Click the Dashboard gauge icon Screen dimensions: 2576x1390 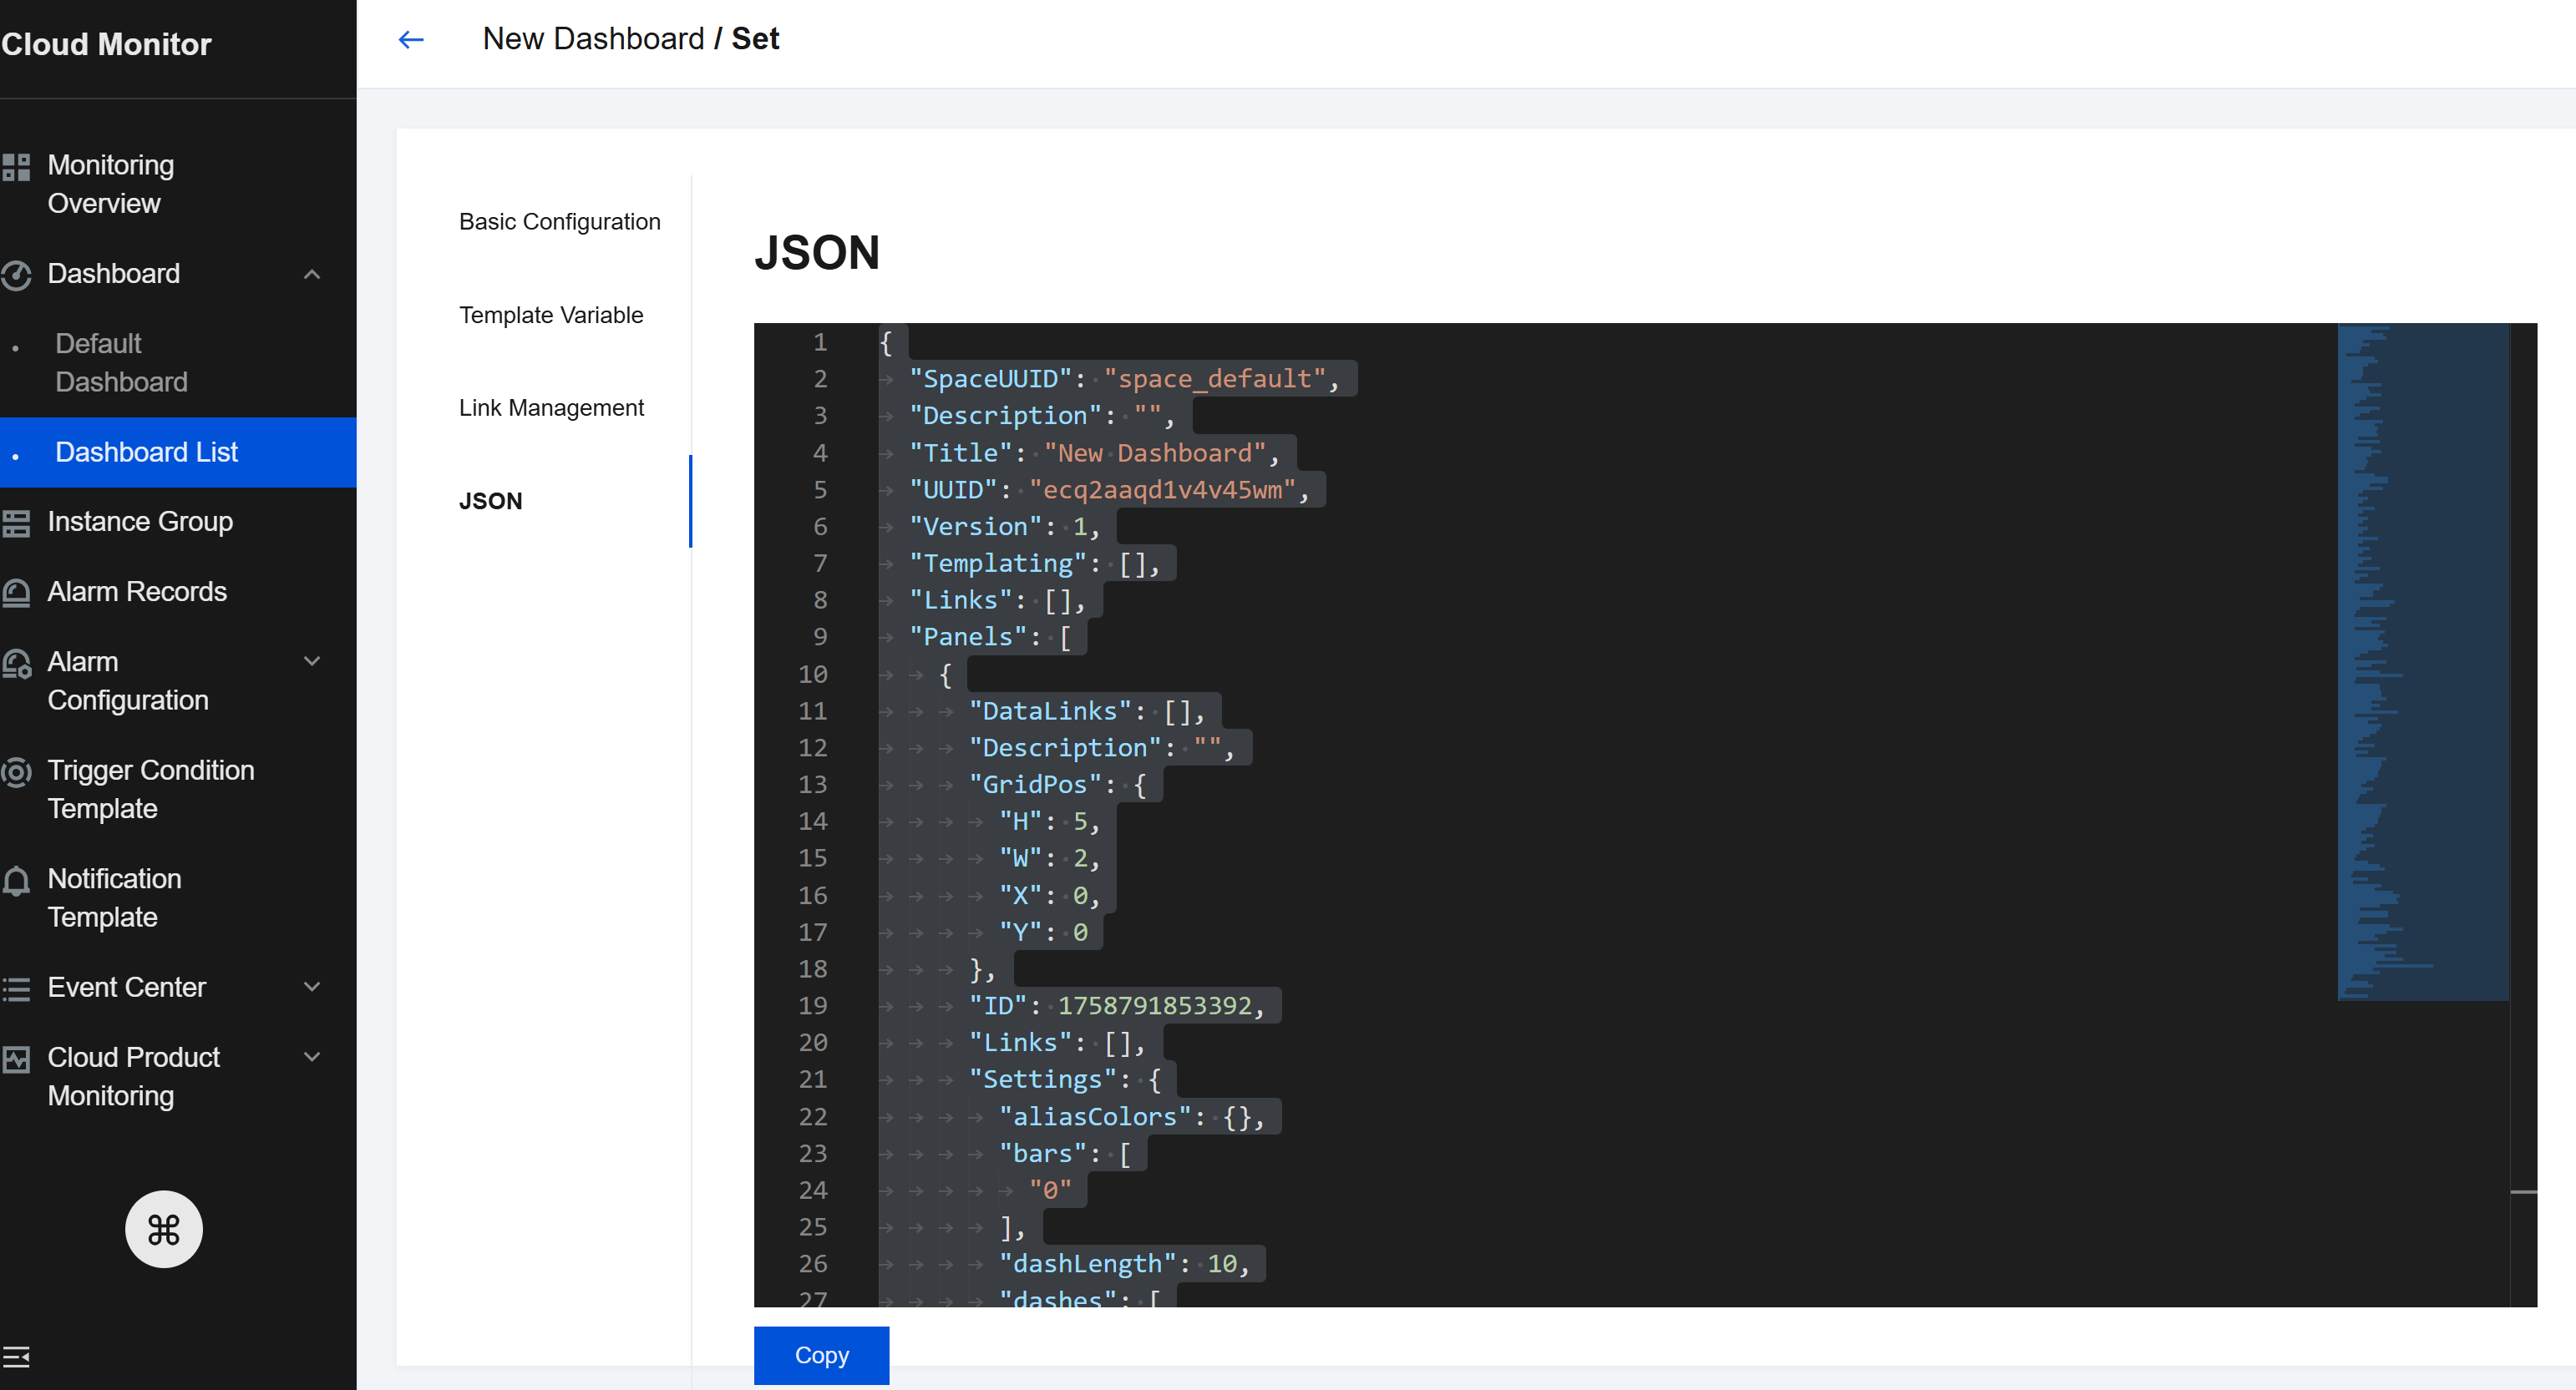click(x=16, y=275)
